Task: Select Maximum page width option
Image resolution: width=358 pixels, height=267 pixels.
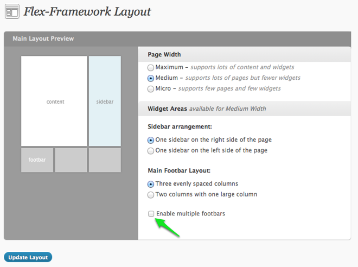Action: tap(151, 68)
